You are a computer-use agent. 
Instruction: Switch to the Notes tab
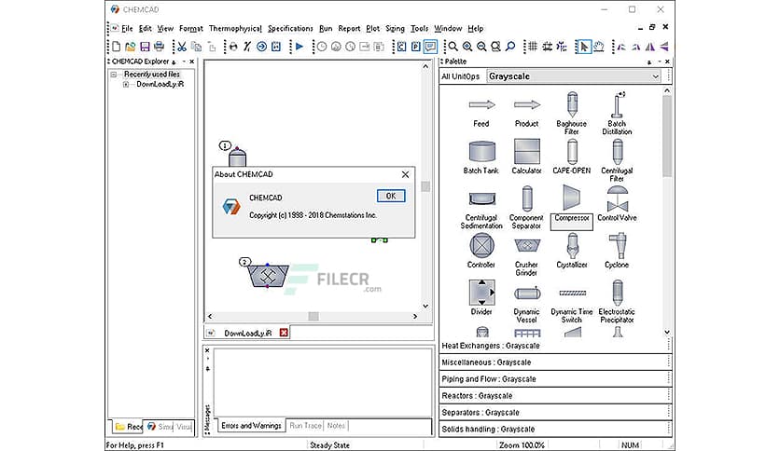click(336, 426)
